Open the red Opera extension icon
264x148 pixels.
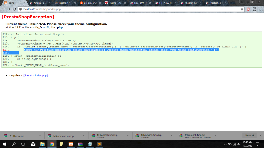click(248, 9)
